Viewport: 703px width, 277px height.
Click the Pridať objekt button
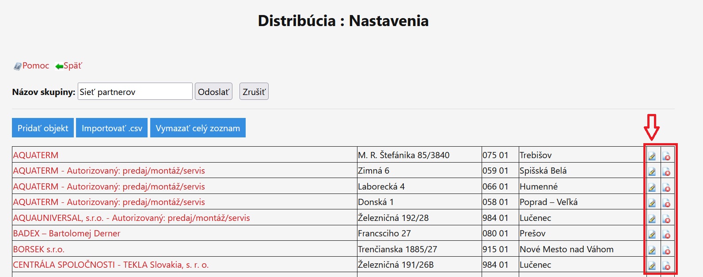point(43,128)
